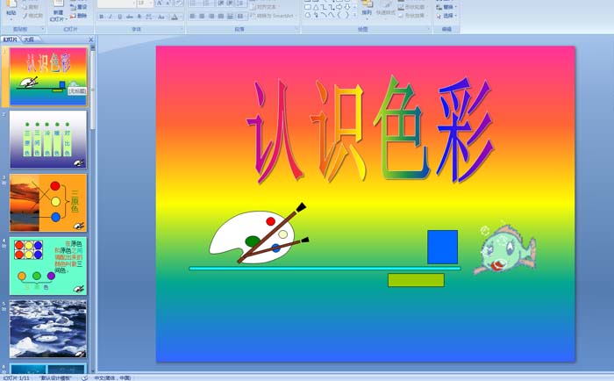Switch to the Outline (大纲) pane tab
The height and width of the screenshot is (381, 614).
click(x=29, y=40)
